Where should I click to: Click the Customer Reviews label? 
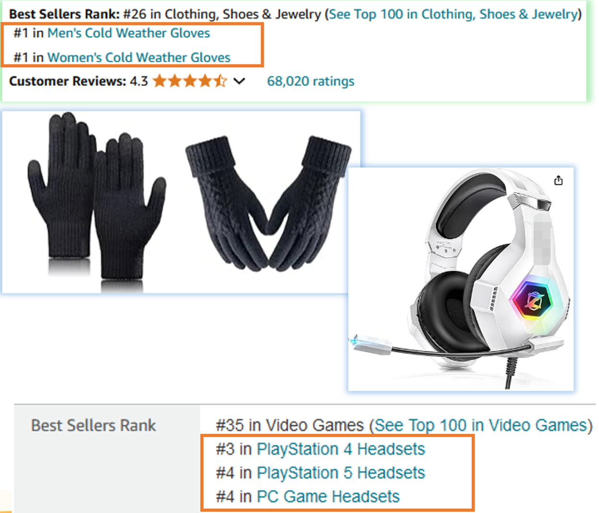[68, 81]
